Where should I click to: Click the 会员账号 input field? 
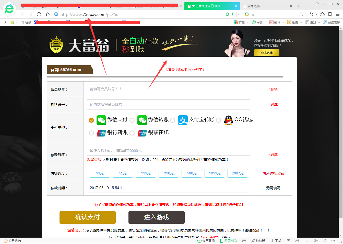[168, 89]
